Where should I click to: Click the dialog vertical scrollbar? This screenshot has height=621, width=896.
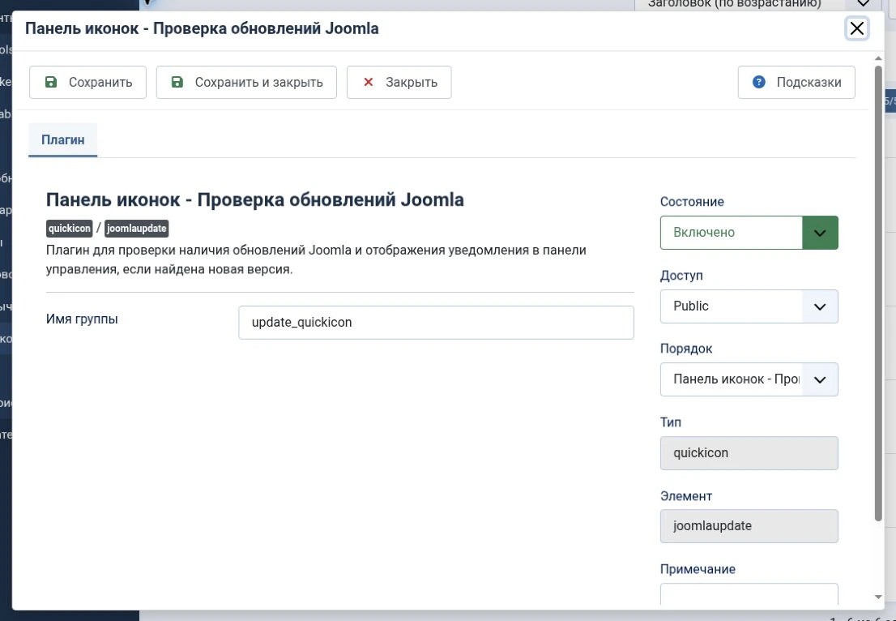tap(878, 293)
